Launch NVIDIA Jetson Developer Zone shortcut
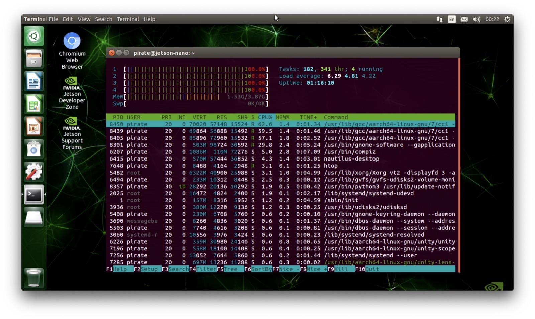Screen dimensions: 535x319 (x=71, y=82)
